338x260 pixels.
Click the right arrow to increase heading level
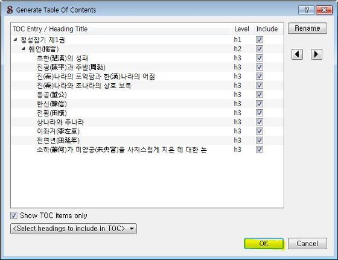point(316,54)
